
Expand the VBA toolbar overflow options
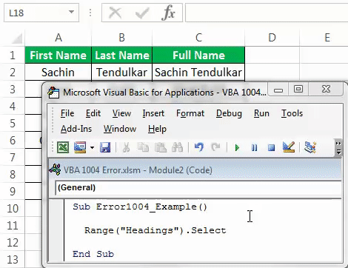click(338, 148)
